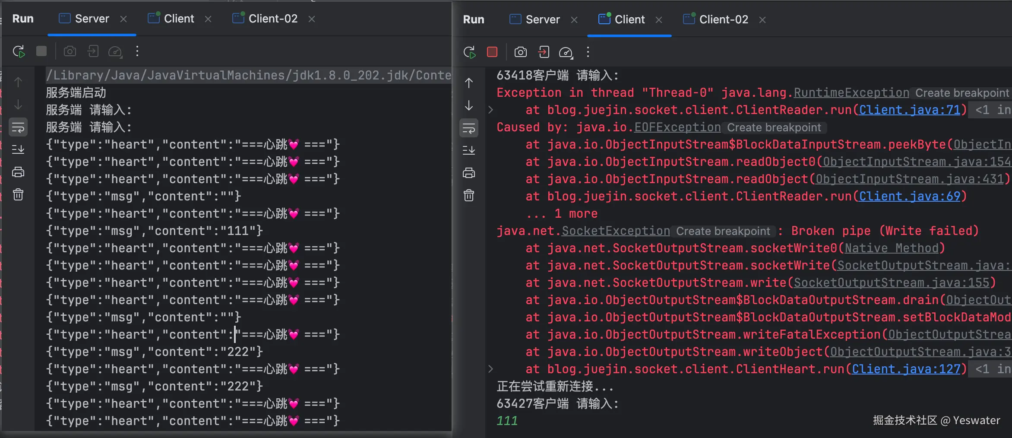Close the Server tab in left panel
This screenshot has height=438, width=1012.
click(123, 19)
